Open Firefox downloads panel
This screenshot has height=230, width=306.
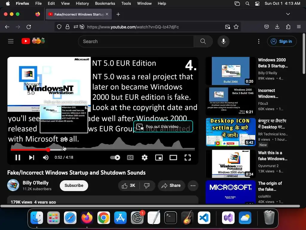tap(277, 27)
